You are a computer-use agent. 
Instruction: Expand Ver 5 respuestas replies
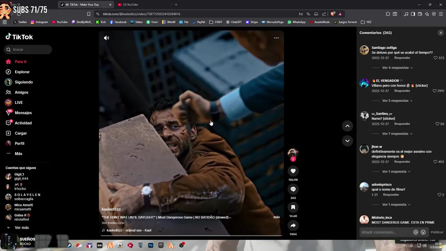[x=397, y=101]
